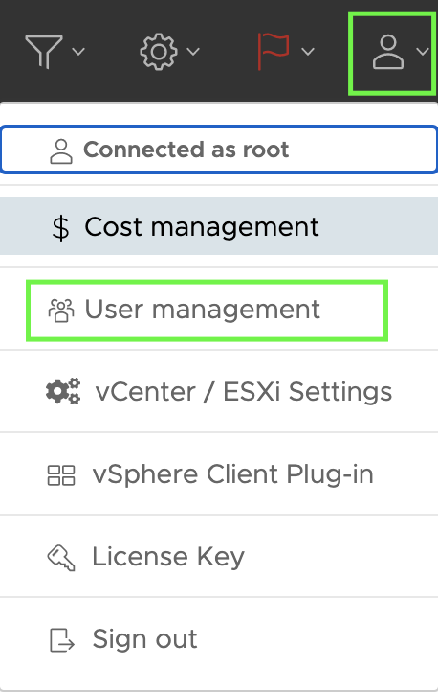This screenshot has width=438, height=692.
Task: Open the settings gear icon
Action: 159,52
